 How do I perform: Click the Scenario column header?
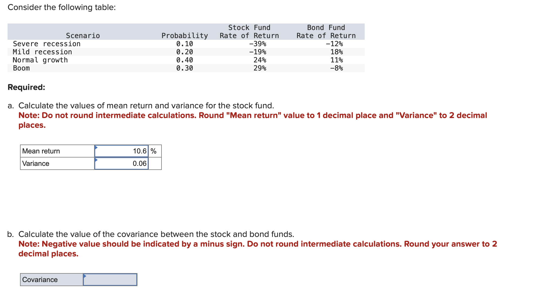(83, 35)
